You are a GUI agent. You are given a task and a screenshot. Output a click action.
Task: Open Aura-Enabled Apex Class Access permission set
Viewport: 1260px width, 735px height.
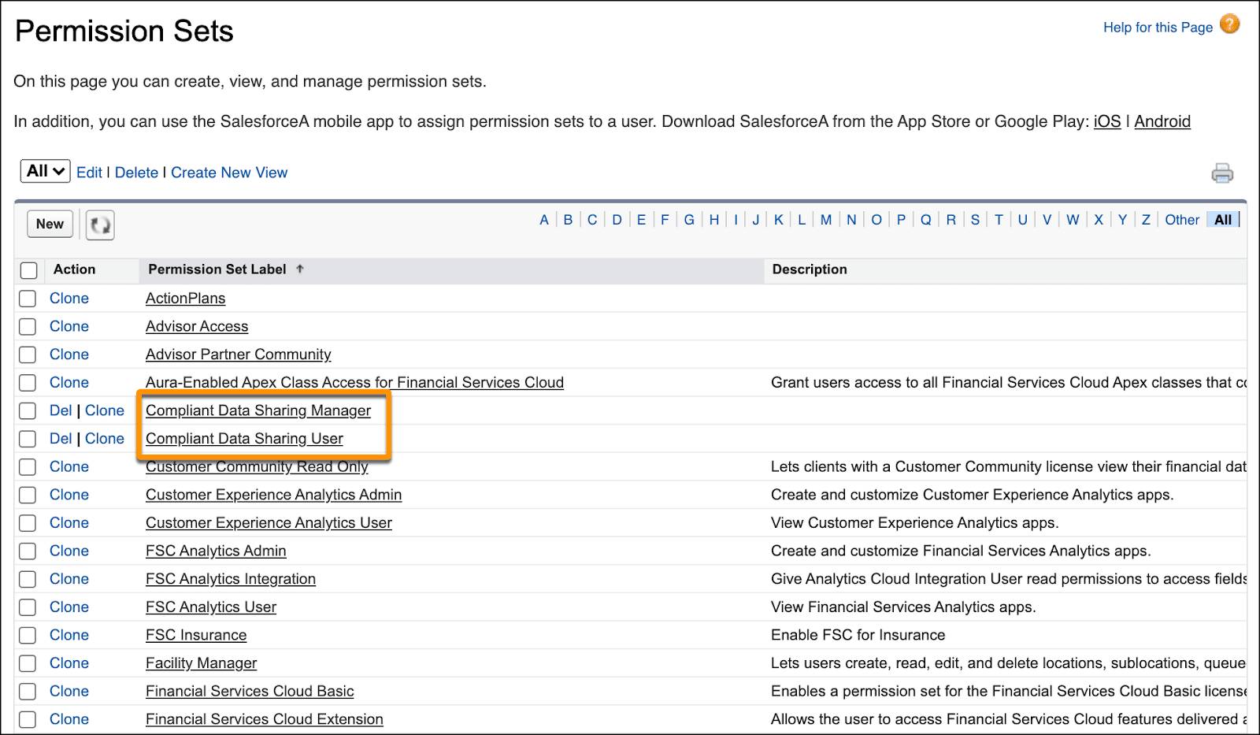point(354,382)
